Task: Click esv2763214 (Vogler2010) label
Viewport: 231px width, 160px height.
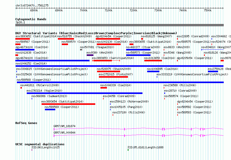Action: click(x=44, y=91)
